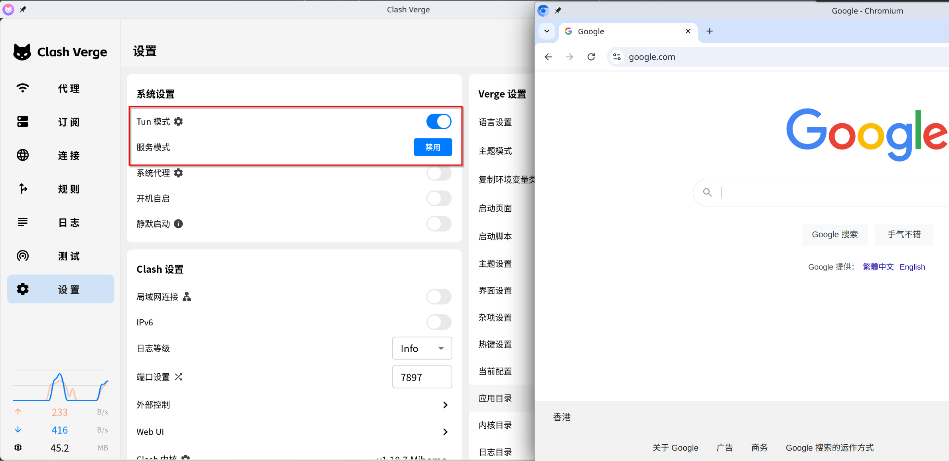Open the Chromium tab search dropdown arrow
The height and width of the screenshot is (461, 949).
[x=547, y=31]
